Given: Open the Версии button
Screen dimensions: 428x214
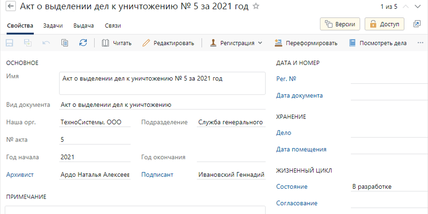Looking at the screenshot, I should coord(340,24).
